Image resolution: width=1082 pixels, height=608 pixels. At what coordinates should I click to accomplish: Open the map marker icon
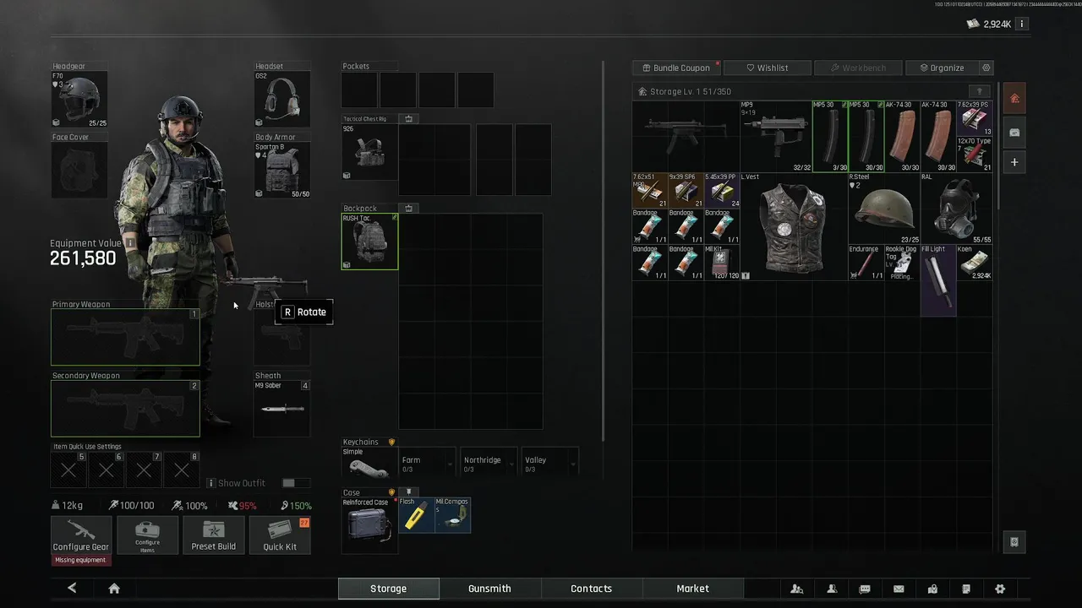tap(932, 589)
